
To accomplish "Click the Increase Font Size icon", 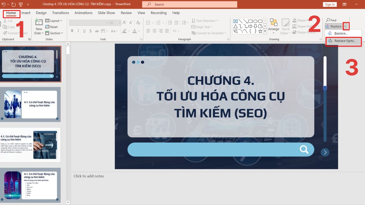I will (124, 23).
